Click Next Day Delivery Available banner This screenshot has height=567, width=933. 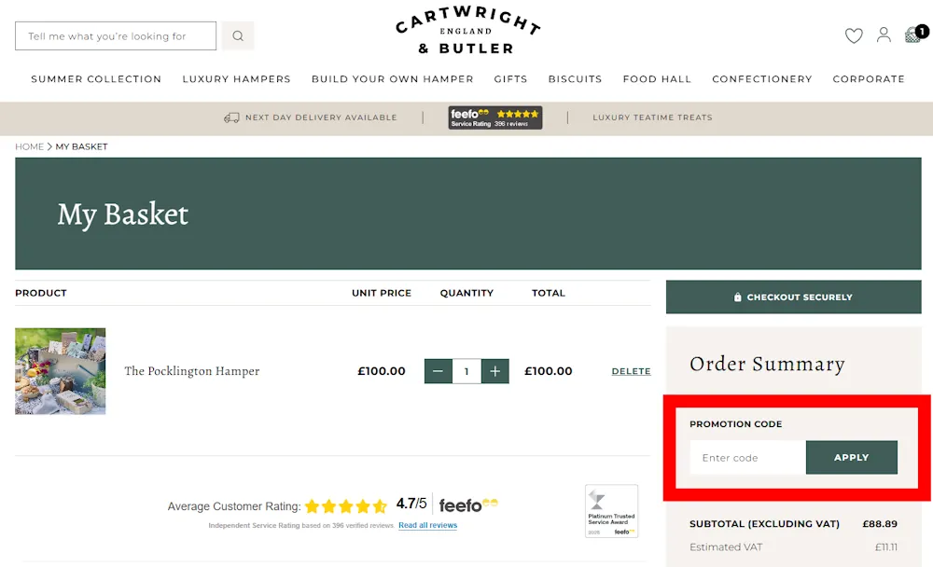310,118
